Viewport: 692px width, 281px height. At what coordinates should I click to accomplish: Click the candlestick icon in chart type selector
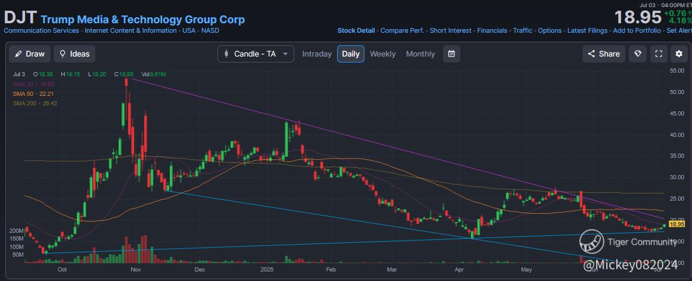pos(226,54)
